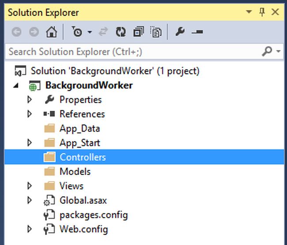287x245 pixels.
Task: Open the Pending Changes Filter dropdown arrow
Action: pyautogui.click(x=90, y=32)
